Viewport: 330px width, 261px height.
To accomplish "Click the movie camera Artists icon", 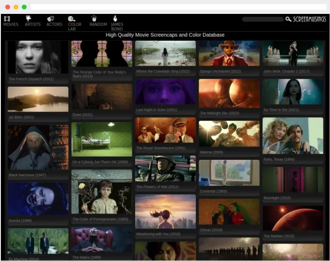I will 28,19.
